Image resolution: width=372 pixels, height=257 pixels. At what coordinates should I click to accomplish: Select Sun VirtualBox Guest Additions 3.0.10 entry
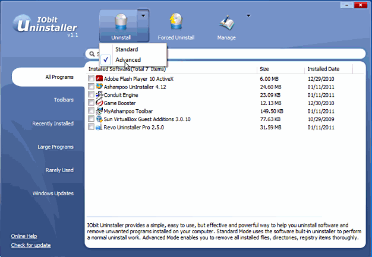[x=147, y=119]
